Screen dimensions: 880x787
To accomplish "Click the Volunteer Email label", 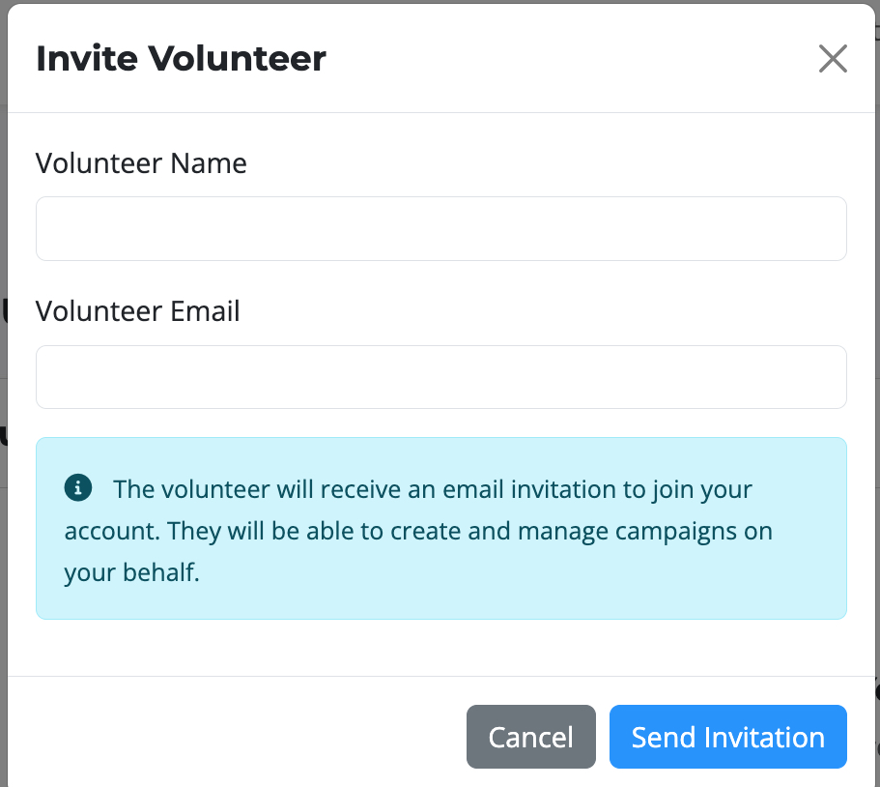I will pyautogui.click(x=138, y=311).
